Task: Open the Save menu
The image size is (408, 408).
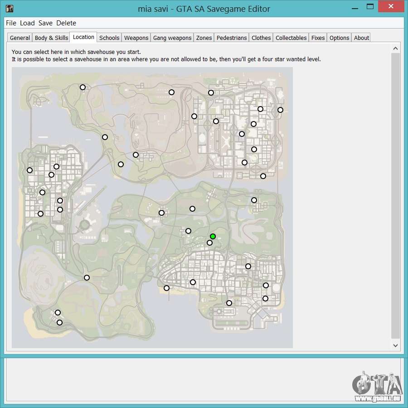Action: click(x=45, y=23)
